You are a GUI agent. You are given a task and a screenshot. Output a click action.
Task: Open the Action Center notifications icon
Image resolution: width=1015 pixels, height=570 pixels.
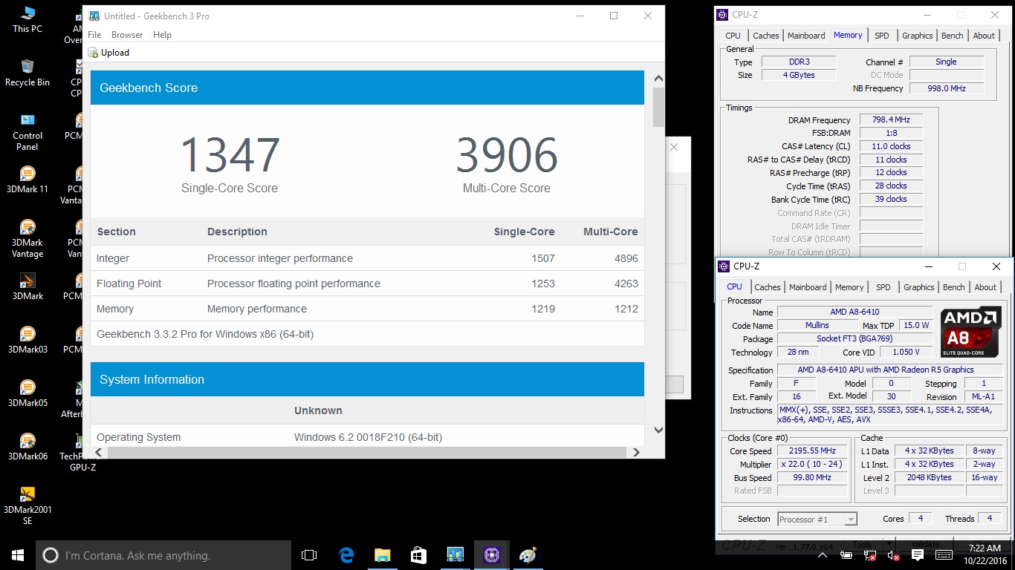[918, 555]
